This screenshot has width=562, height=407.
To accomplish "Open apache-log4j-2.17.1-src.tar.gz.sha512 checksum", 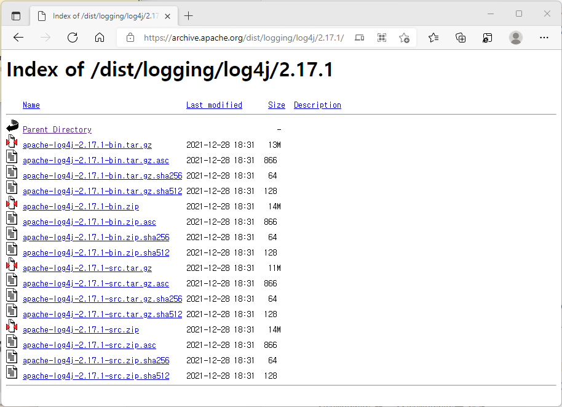I will click(x=102, y=315).
